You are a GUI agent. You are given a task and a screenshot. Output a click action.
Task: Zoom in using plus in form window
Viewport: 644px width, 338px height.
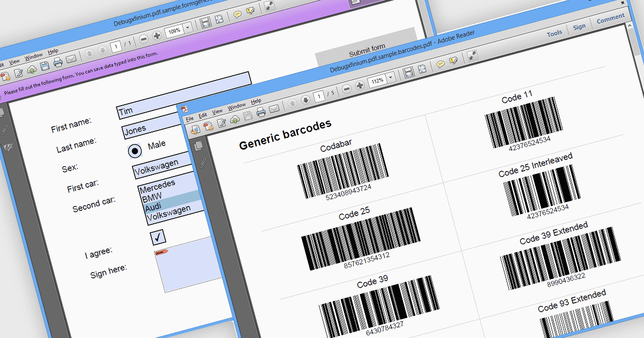pos(157,35)
